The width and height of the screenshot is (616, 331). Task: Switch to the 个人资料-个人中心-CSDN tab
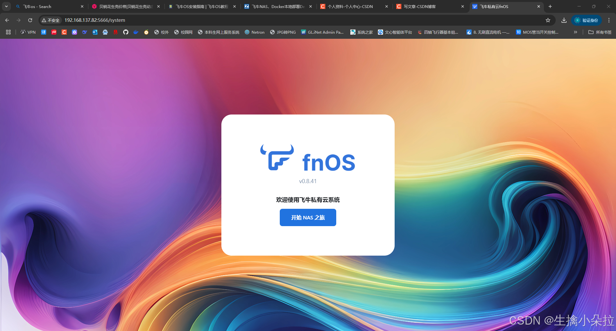354,6
